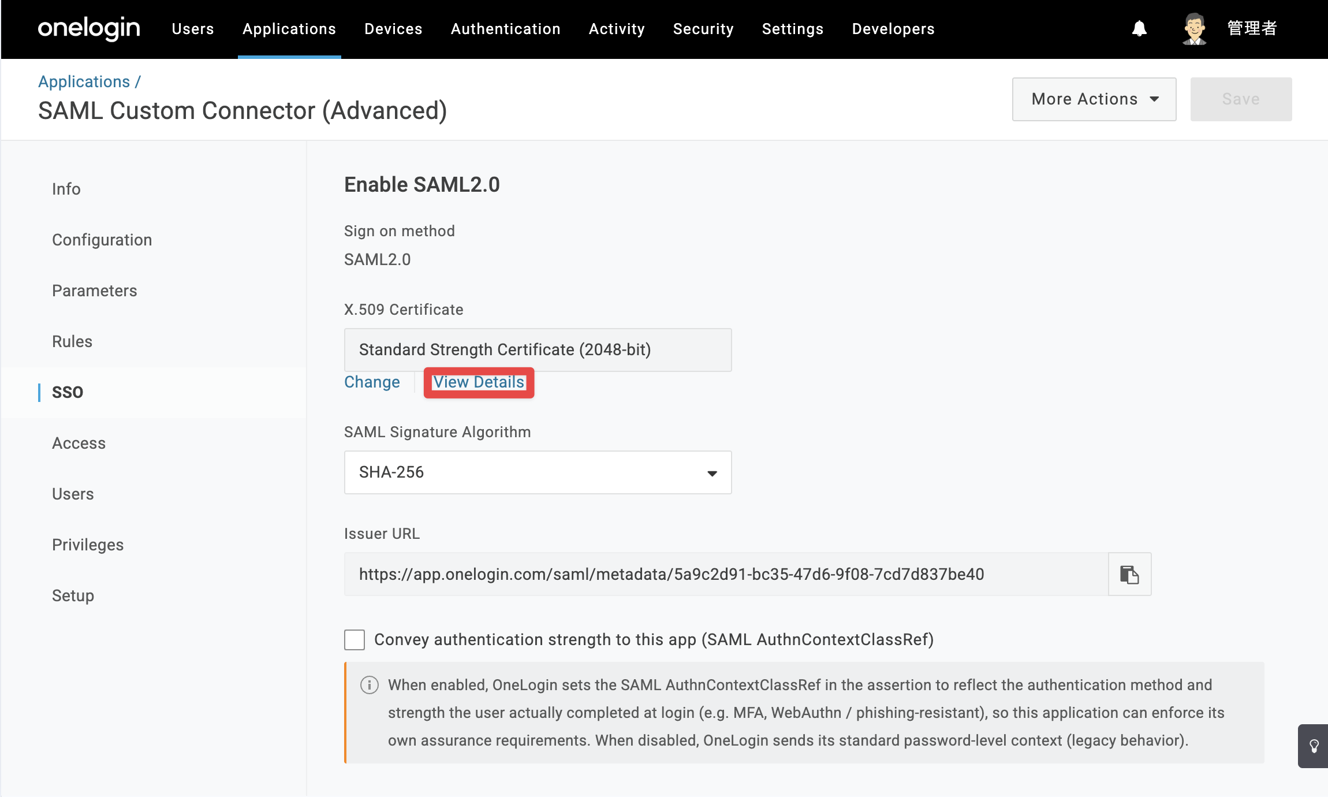Switch to the Setup tab
1328x797 pixels.
tap(73, 595)
